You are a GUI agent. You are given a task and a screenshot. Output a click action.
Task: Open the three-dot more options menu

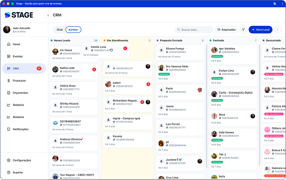tap(278, 30)
